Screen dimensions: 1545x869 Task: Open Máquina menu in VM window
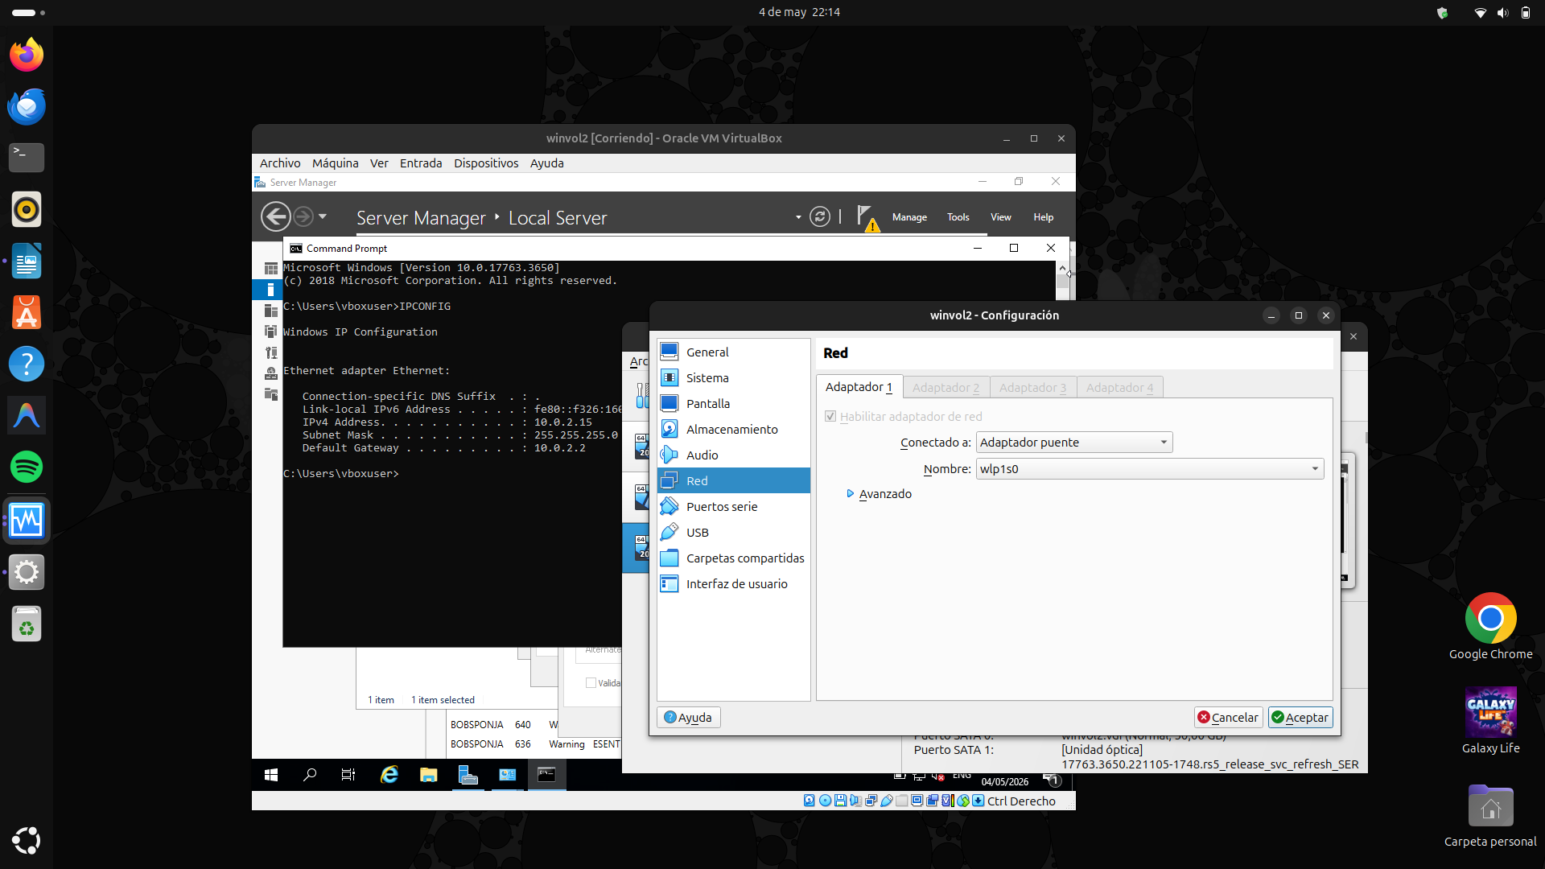(336, 163)
